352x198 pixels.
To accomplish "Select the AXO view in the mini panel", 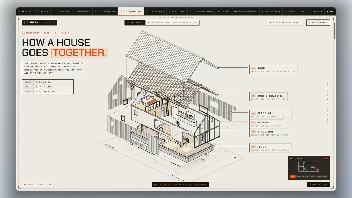I will [293, 177].
